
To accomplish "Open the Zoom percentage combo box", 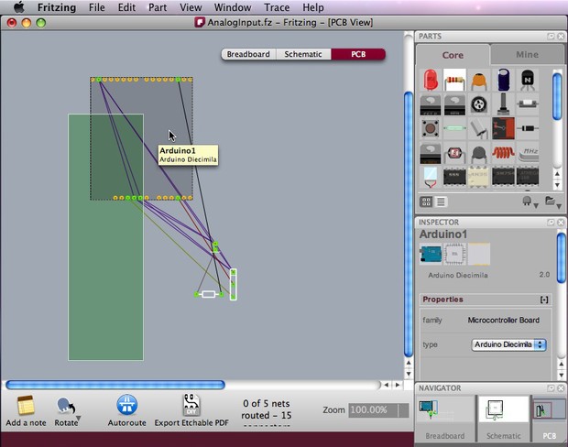I will (378, 410).
